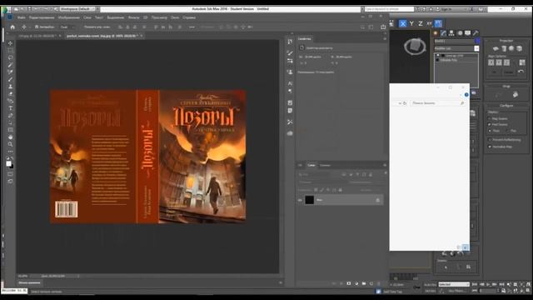The image size is (533, 300).
Task: Click the Photoshop Home icon
Action: (12, 27)
